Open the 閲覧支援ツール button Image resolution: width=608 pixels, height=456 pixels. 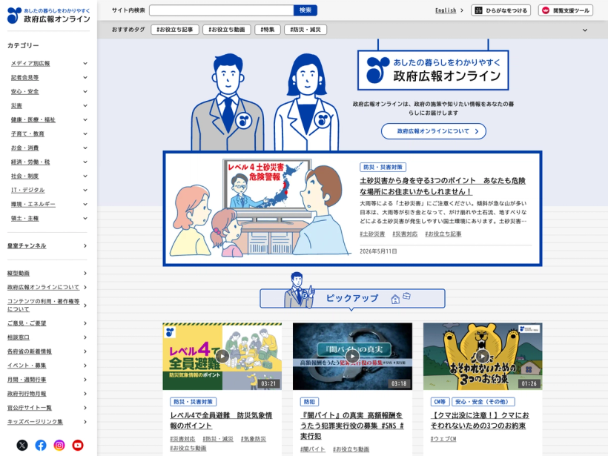pyautogui.click(x=566, y=10)
